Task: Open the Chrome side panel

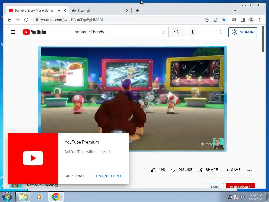Action: [242, 20]
